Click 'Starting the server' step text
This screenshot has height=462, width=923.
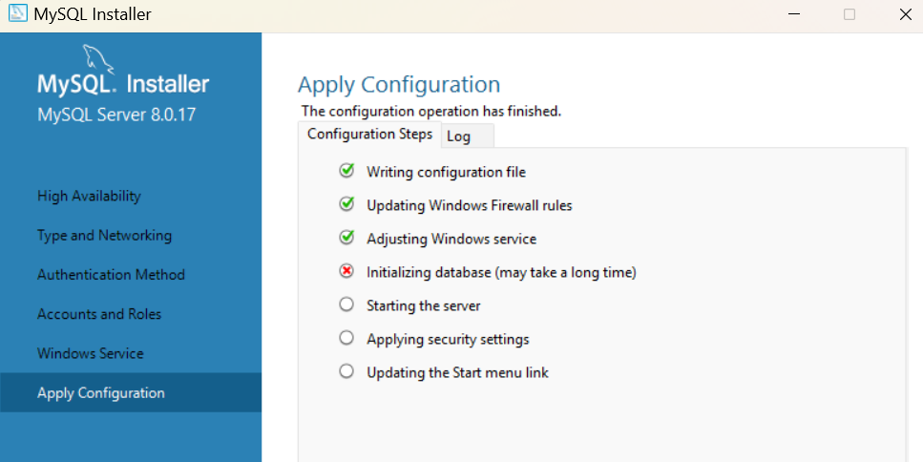click(x=423, y=306)
